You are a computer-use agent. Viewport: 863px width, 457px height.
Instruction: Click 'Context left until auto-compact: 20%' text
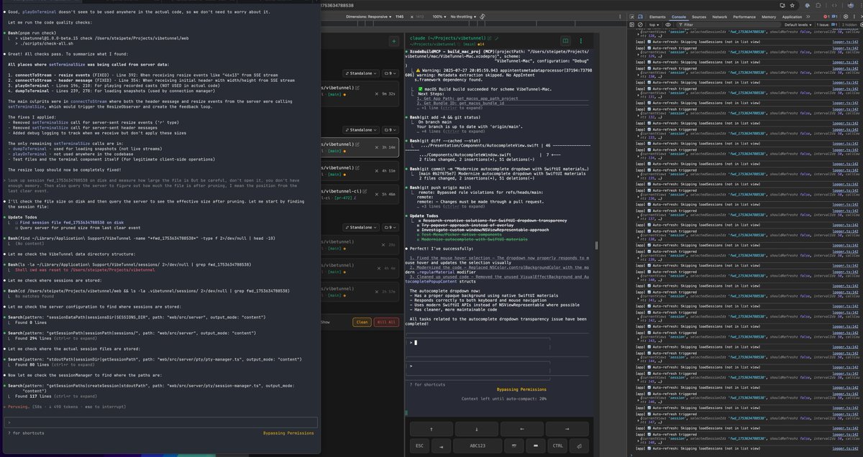coord(504,399)
